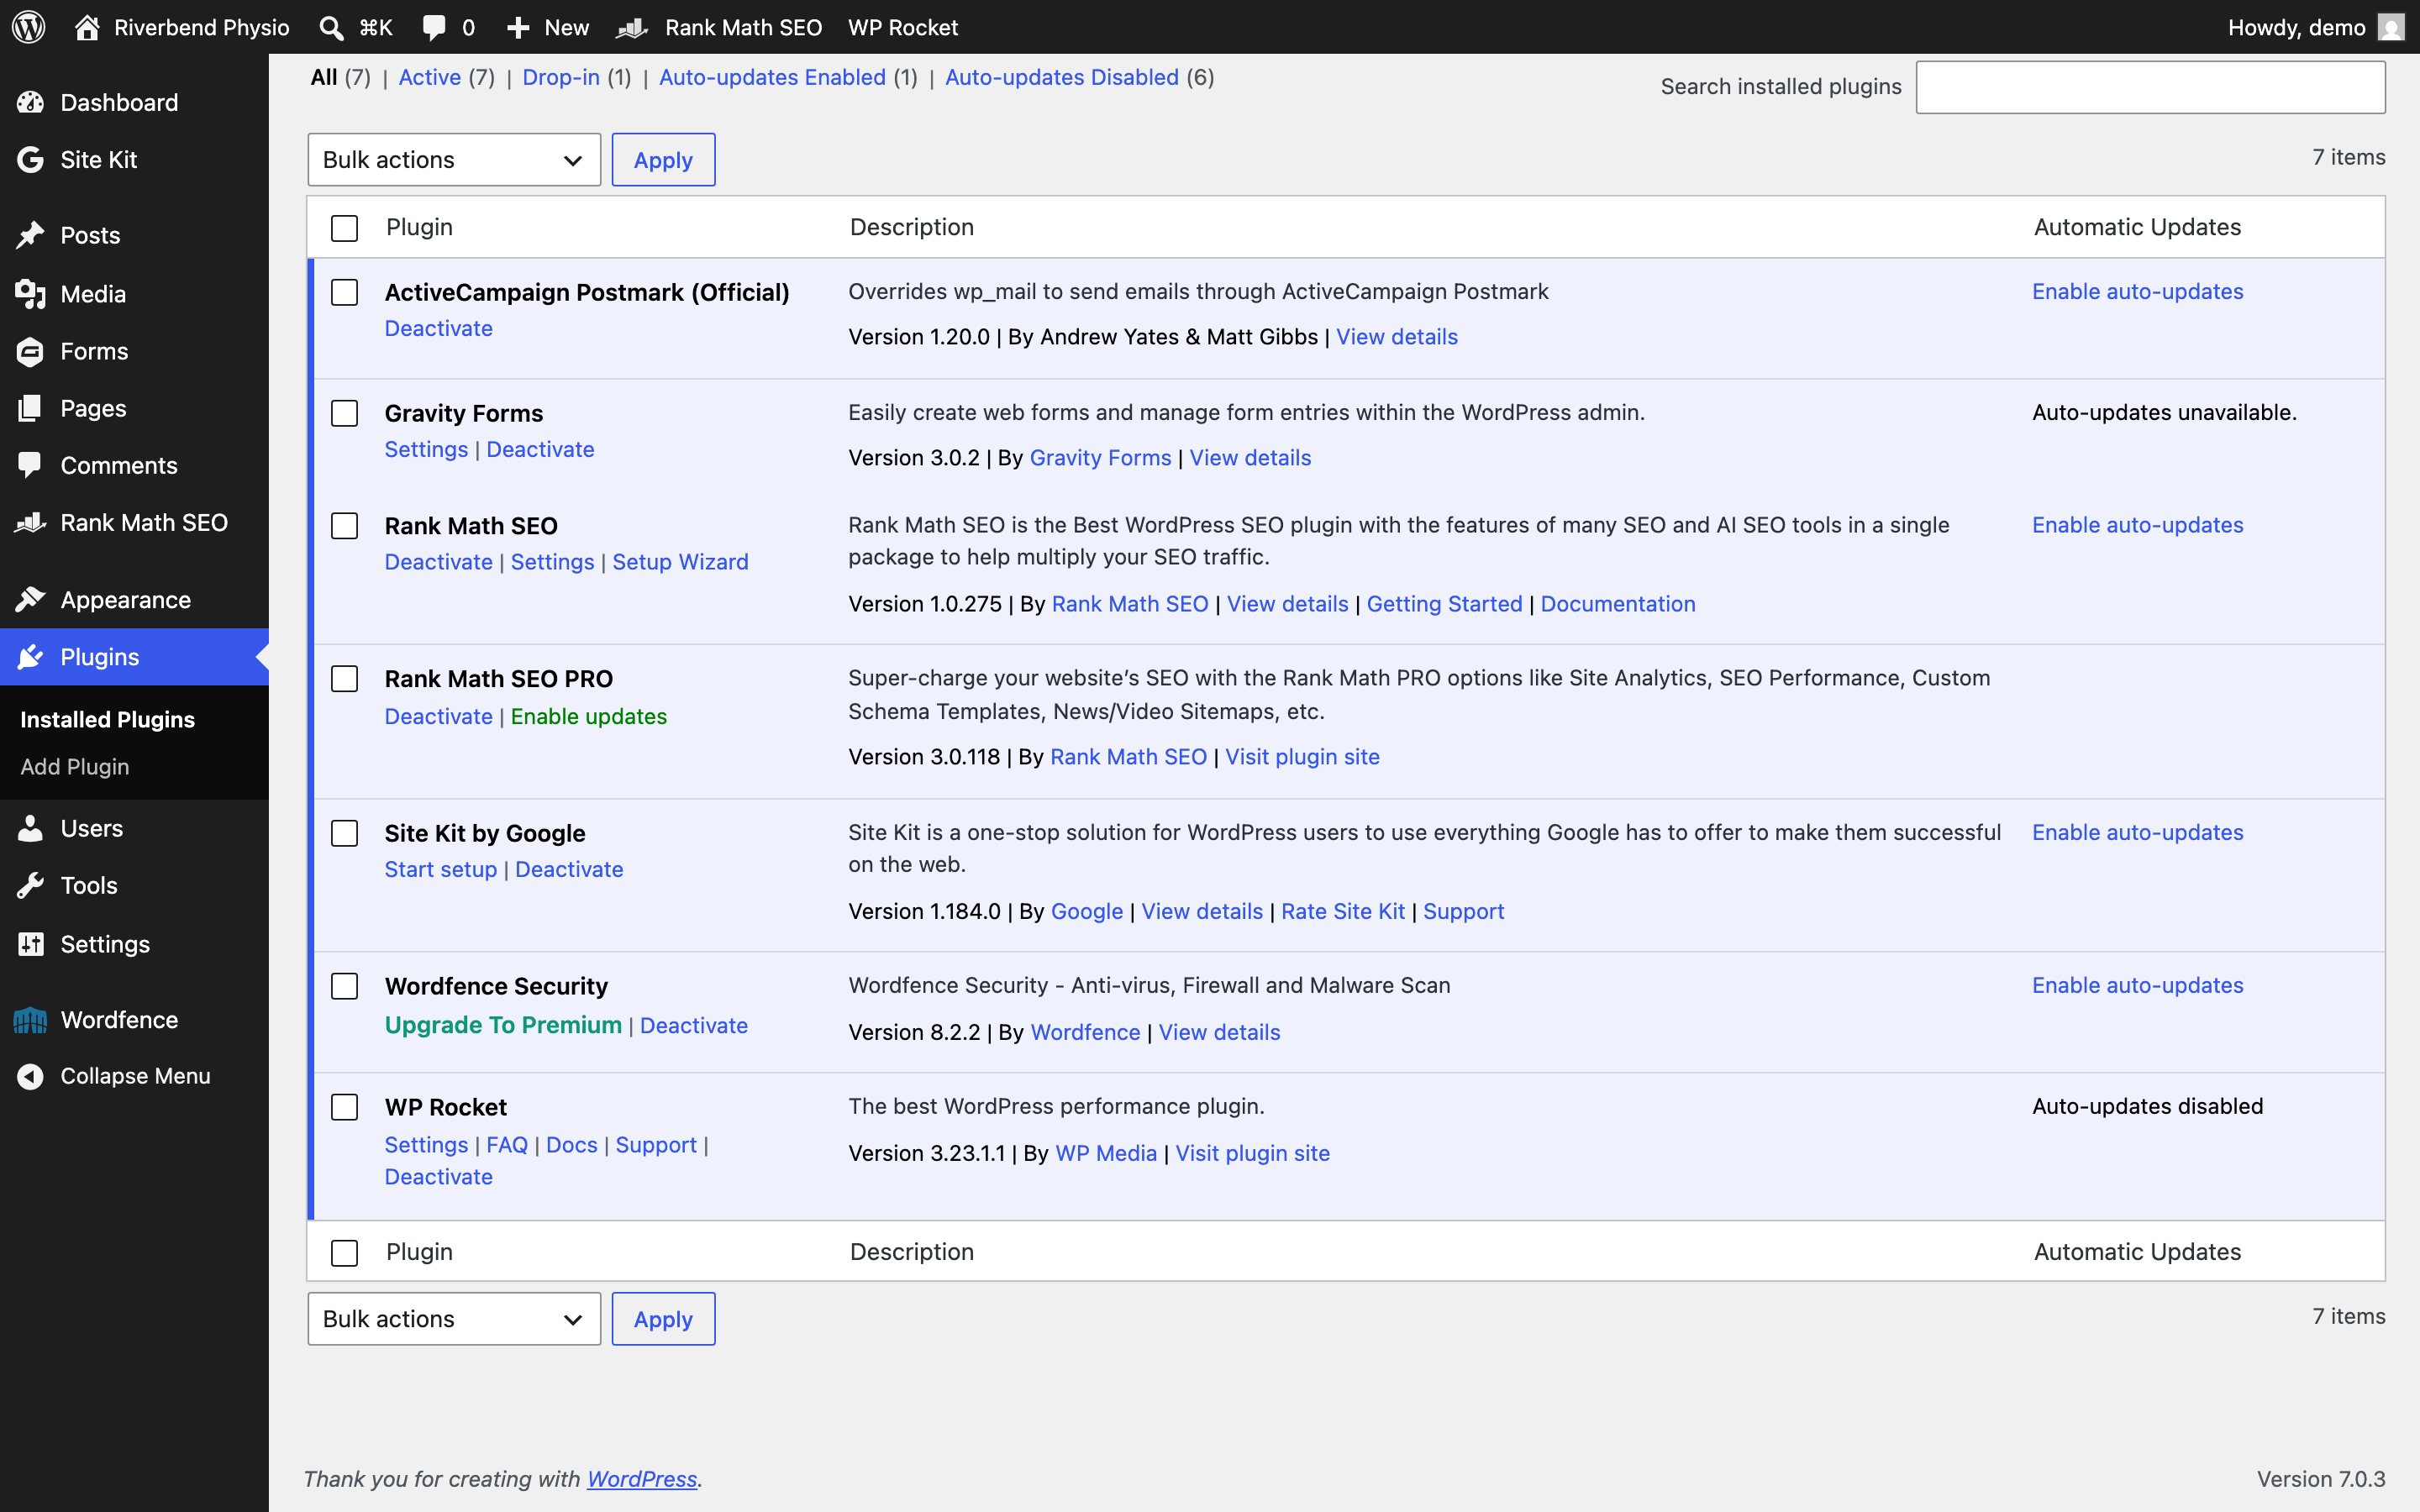Click the Appearance paintbrush icon
The image size is (2420, 1512).
point(31,599)
